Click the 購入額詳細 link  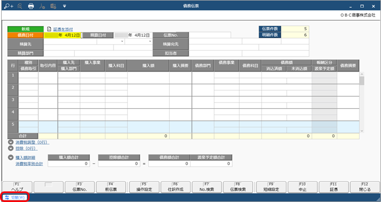tap(25, 158)
